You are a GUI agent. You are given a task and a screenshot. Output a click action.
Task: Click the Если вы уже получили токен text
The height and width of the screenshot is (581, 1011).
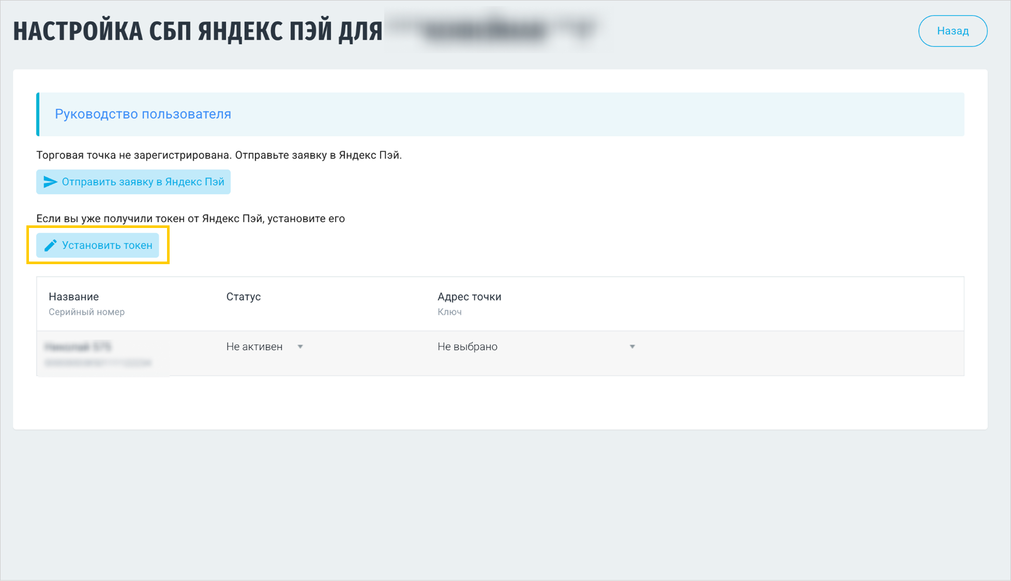(x=190, y=219)
